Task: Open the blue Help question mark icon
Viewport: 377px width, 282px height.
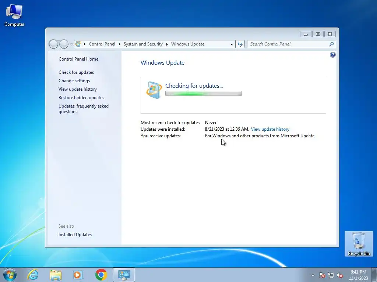Action: point(332,55)
